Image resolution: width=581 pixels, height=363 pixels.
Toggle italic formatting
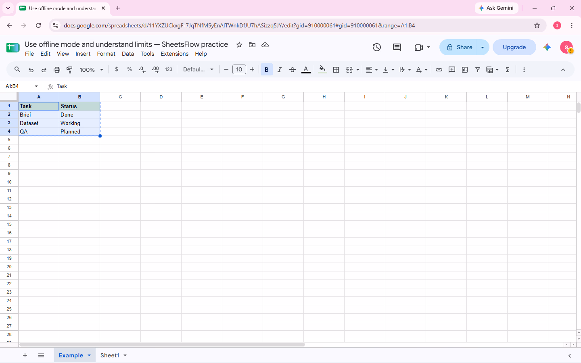(280, 70)
